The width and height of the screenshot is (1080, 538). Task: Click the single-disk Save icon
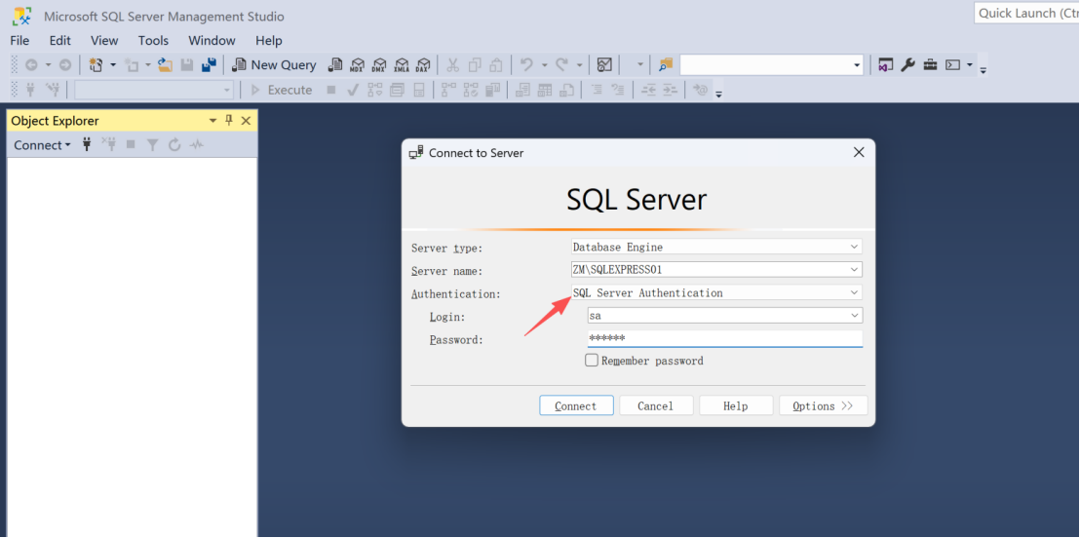[x=186, y=64]
